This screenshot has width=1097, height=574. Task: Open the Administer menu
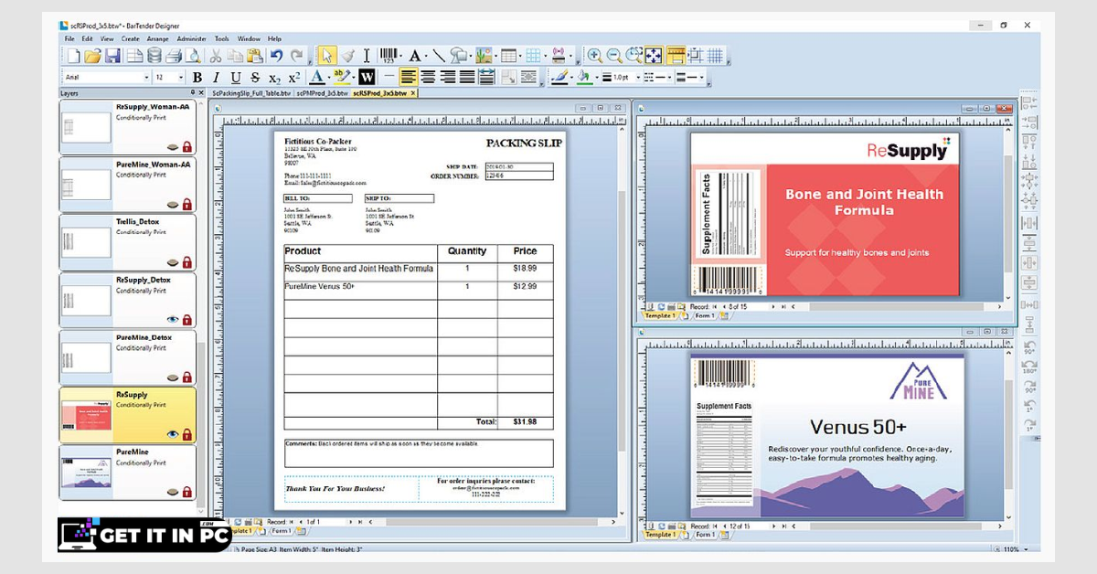point(192,39)
